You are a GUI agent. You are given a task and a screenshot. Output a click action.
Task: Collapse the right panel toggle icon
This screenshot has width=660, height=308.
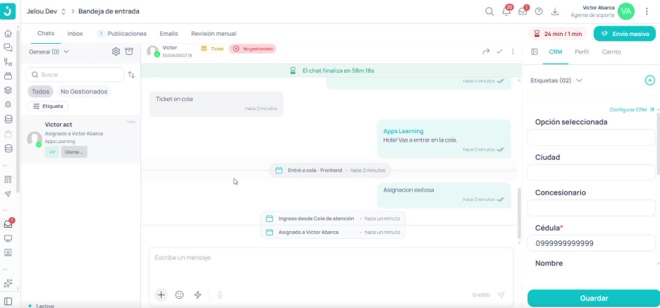click(x=534, y=51)
